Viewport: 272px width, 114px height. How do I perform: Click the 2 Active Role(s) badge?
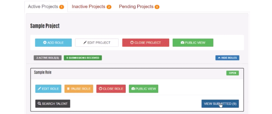[48, 58]
